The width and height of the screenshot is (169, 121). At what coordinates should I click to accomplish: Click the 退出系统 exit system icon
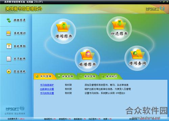[9, 71]
